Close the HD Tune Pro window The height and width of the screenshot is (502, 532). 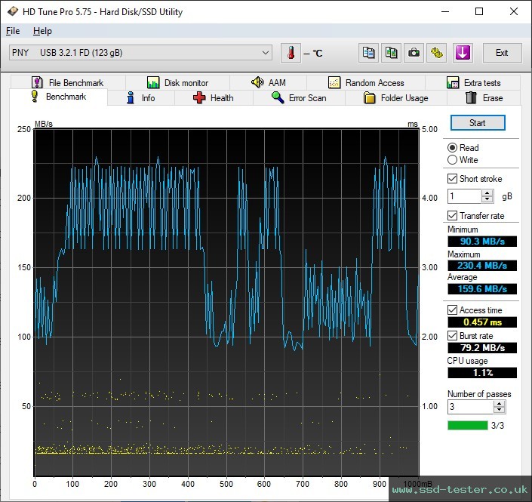514,11
